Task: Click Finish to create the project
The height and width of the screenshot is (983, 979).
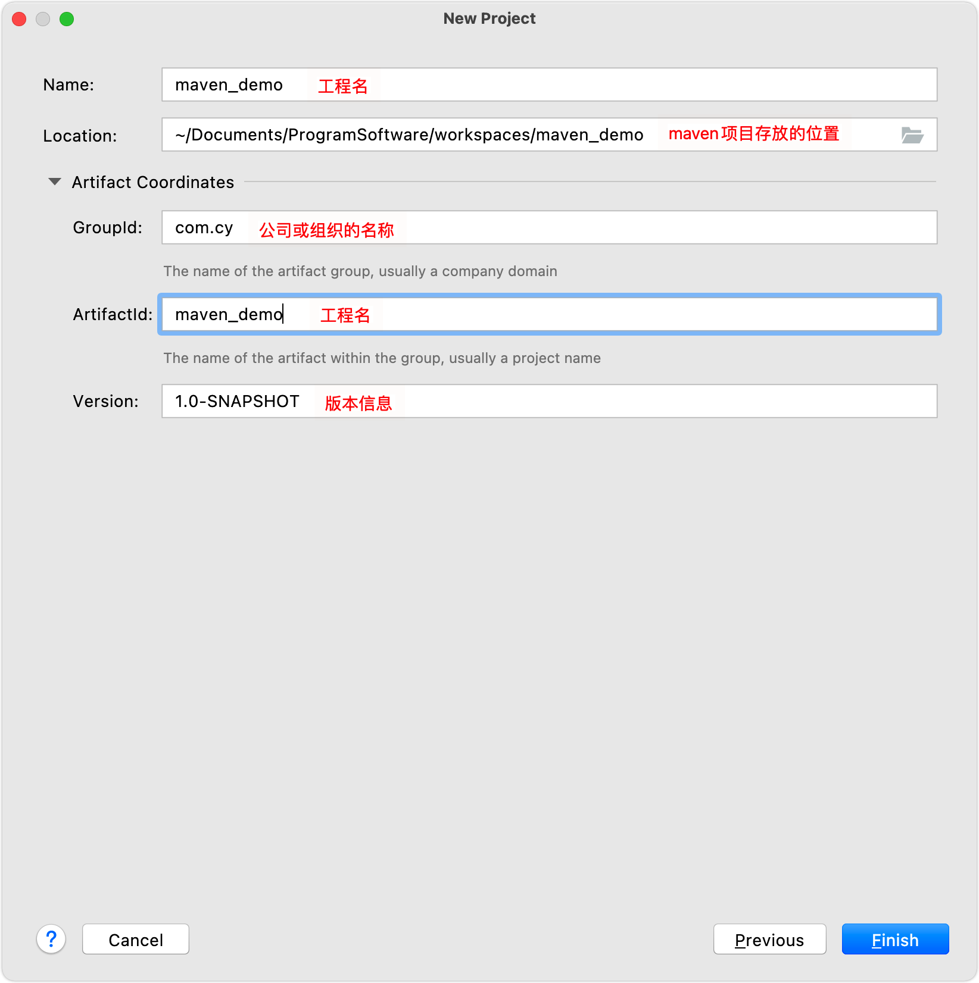Action: coord(895,940)
